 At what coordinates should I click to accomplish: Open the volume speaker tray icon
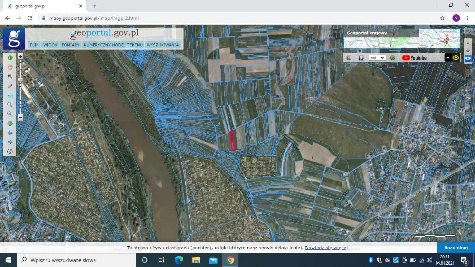coord(429,260)
